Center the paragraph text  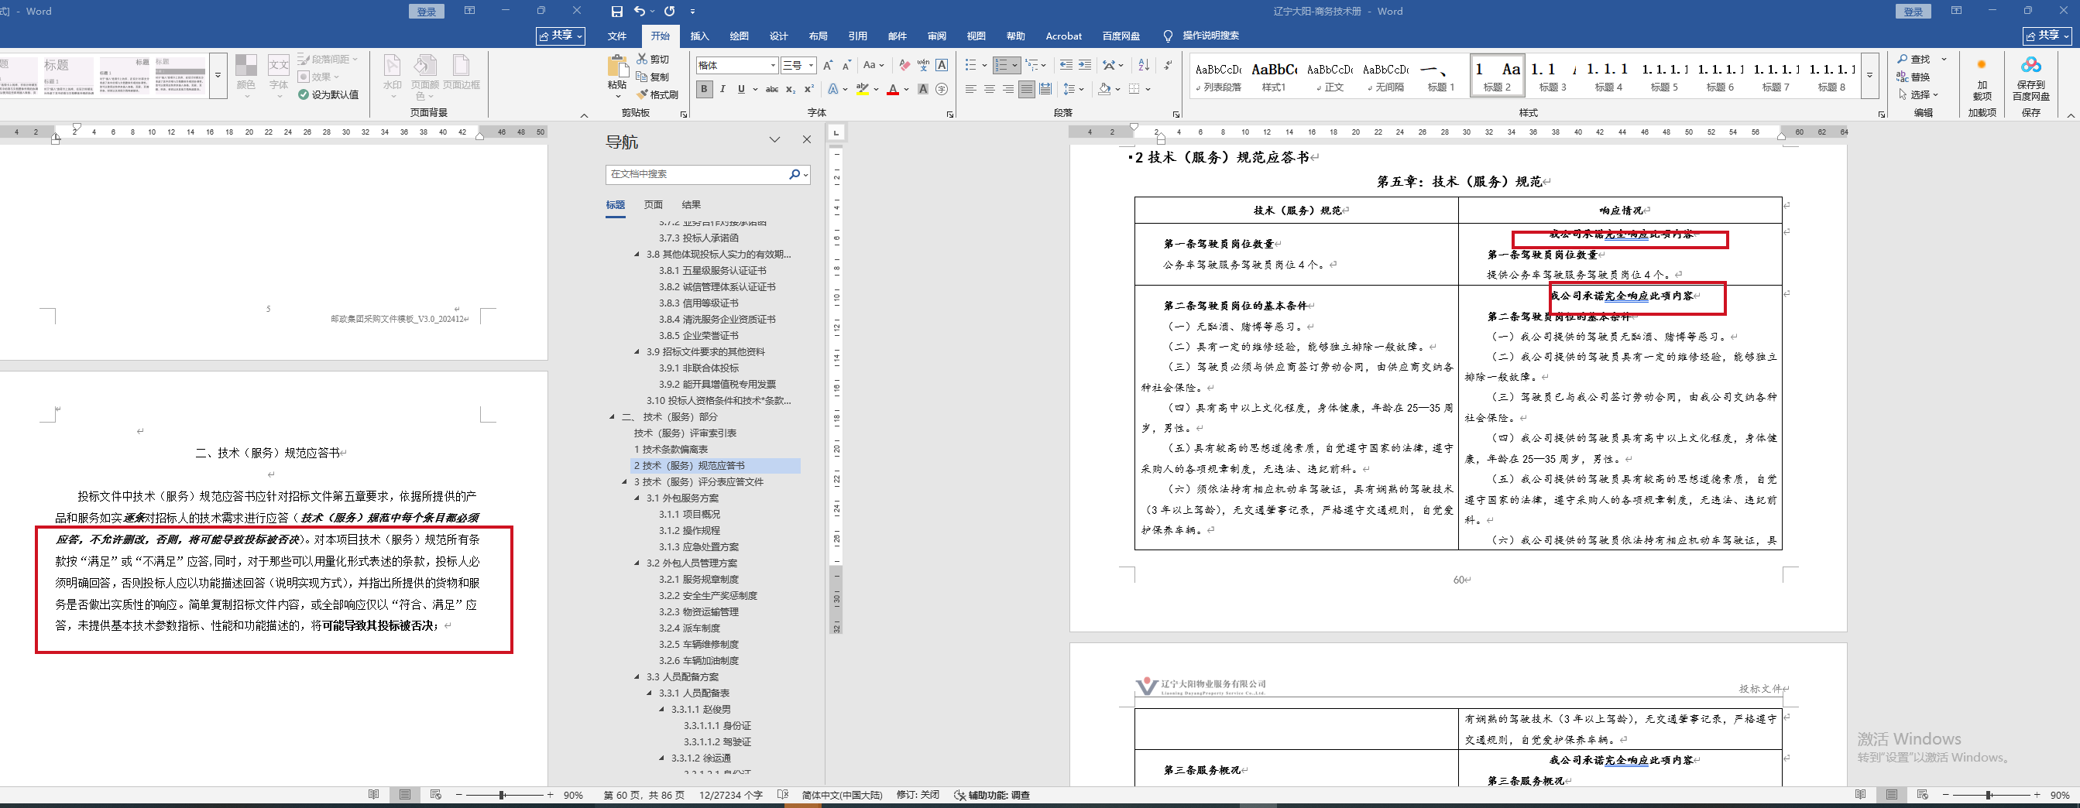989,90
